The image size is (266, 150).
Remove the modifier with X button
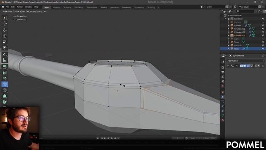(x=263, y=66)
